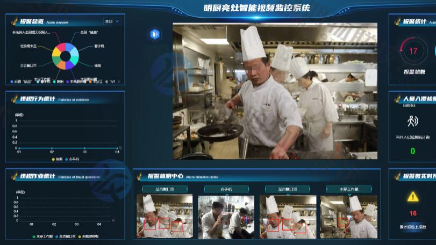Click the yellow warning triangle icon
Image resolution: width=436 pixels, height=245 pixels.
[413, 197]
